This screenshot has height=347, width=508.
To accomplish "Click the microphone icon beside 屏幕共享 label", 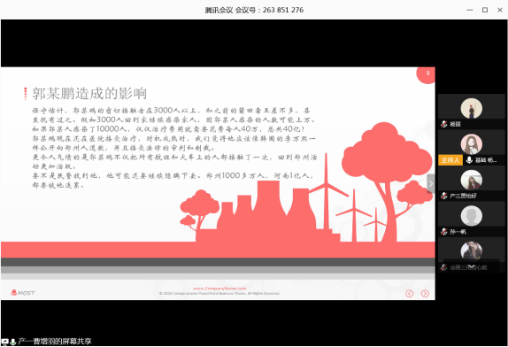I will [x=13, y=342].
